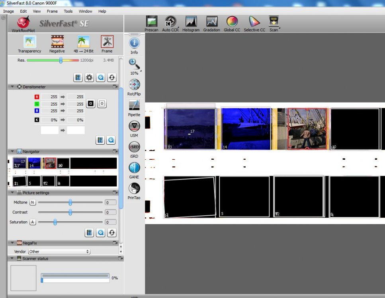The image size is (385, 298).
Task: Select the Pipette tool
Action: pyautogui.click(x=134, y=105)
